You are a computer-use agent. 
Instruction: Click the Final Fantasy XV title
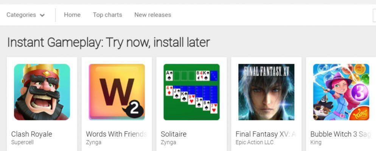(x=266, y=134)
